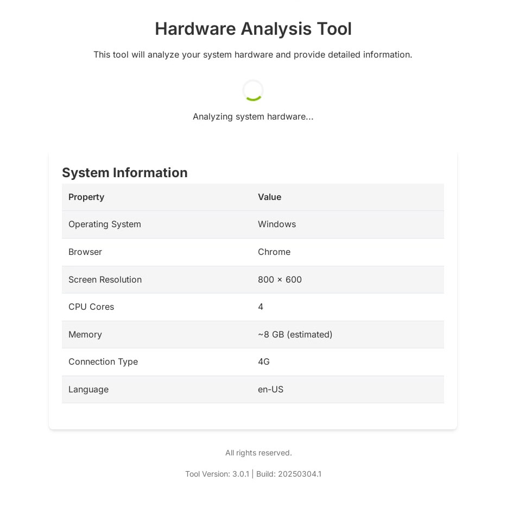The image size is (506, 506).
Task: Select the Operating System row label
Action: (x=105, y=224)
